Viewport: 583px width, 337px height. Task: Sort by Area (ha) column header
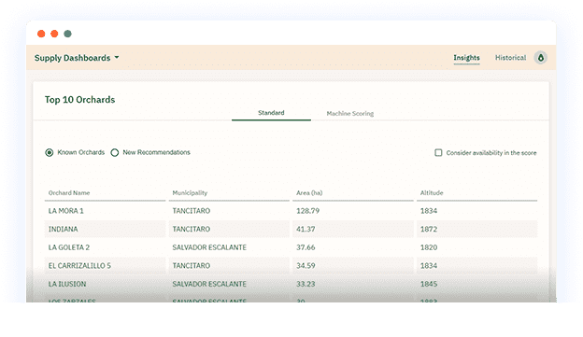point(309,193)
